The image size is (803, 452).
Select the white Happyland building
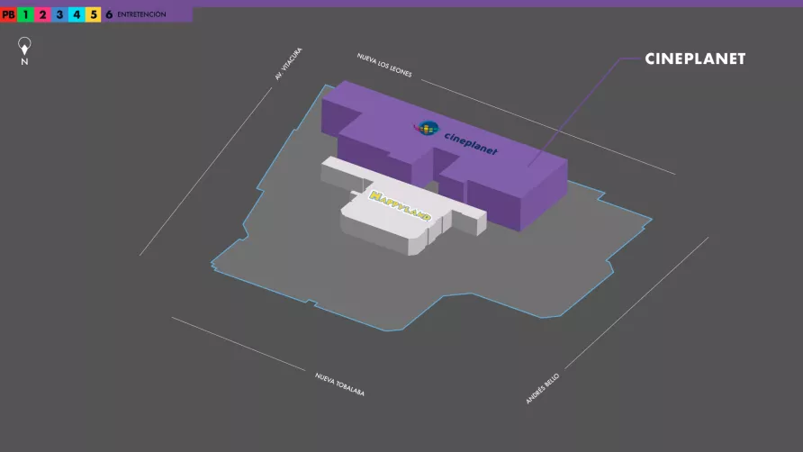pyautogui.click(x=402, y=205)
